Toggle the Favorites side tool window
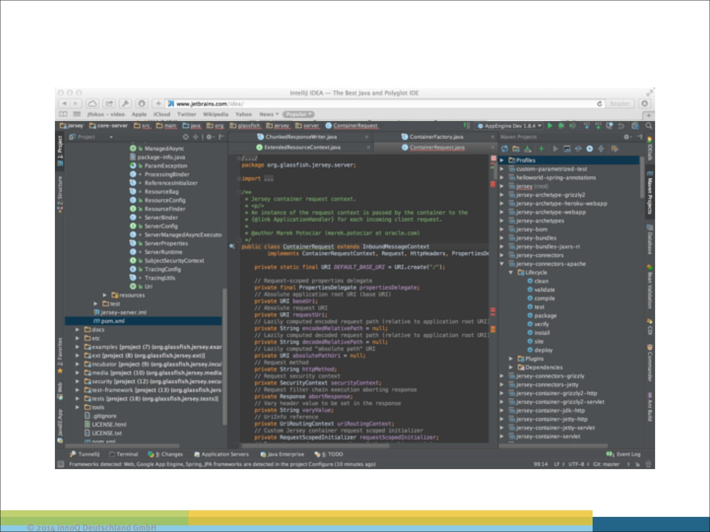The image size is (710, 532). tap(60, 355)
